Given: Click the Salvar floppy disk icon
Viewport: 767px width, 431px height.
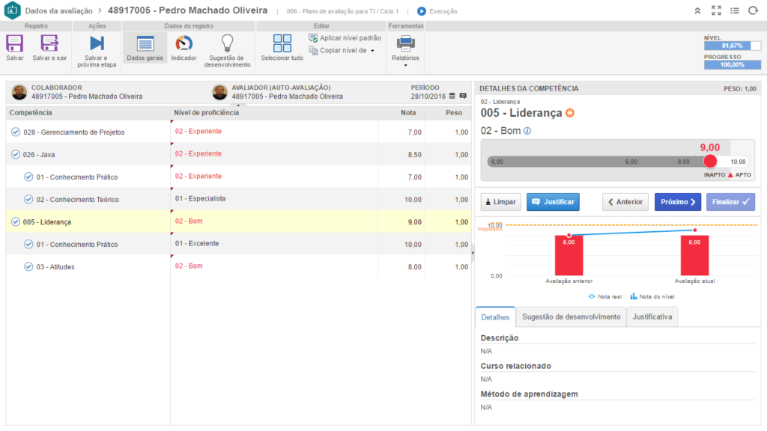Looking at the screenshot, I should point(14,43).
